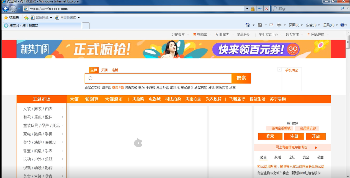350x178 pixels.
Task: Click the padlock security icon in the address bar
Action: coord(253,9)
